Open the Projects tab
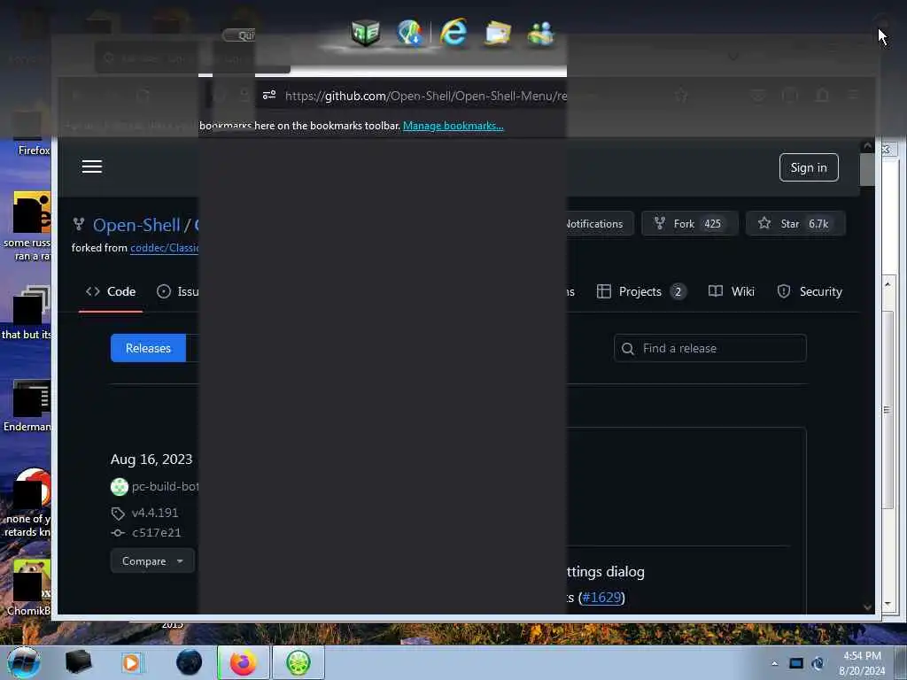The width and height of the screenshot is (907, 680). click(641, 291)
